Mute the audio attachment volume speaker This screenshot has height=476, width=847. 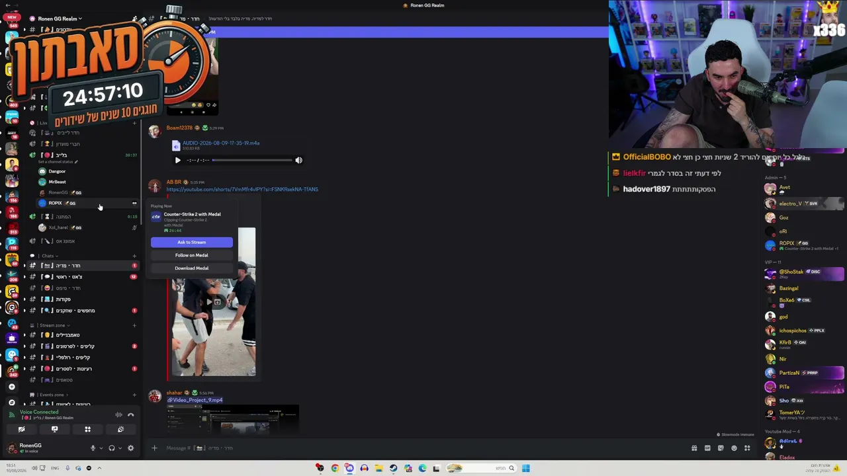(298, 160)
